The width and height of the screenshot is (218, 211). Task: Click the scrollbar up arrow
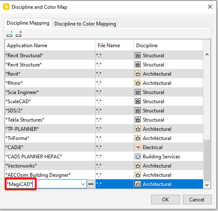click(207, 54)
